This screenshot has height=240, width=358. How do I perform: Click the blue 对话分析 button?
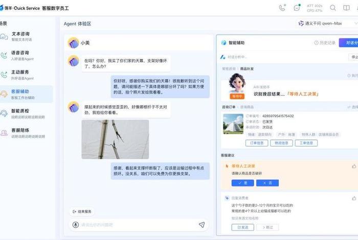(348, 42)
